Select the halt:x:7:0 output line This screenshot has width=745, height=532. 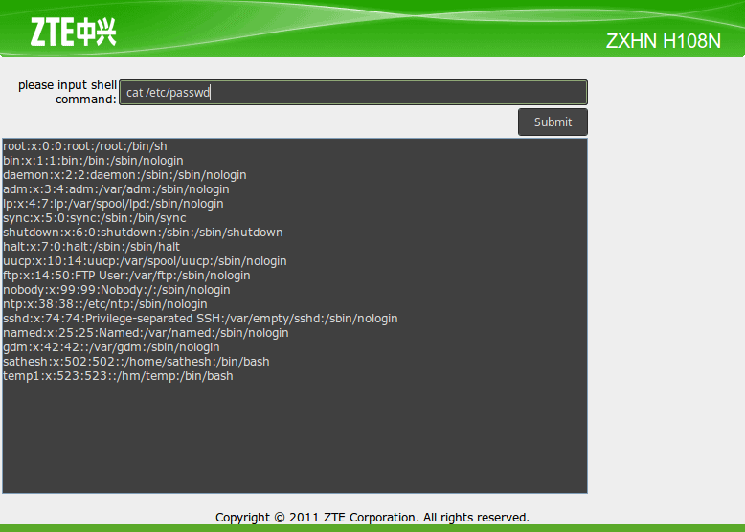coord(92,247)
